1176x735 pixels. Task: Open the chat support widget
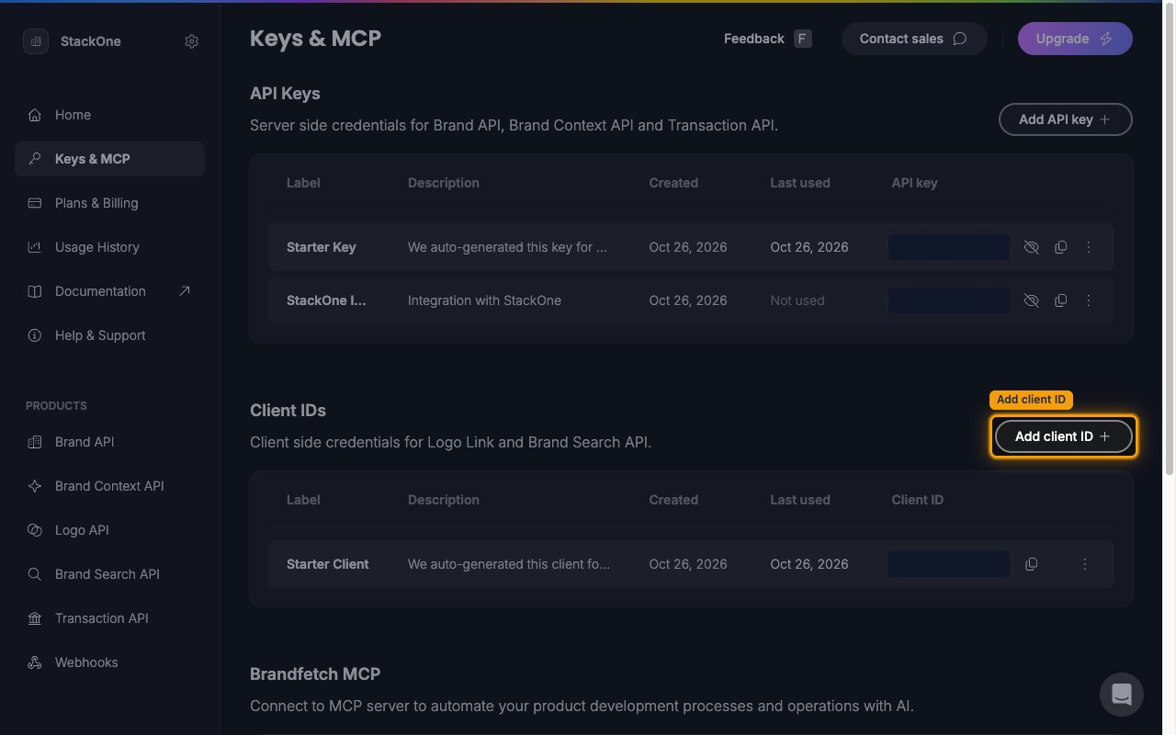(x=1122, y=695)
